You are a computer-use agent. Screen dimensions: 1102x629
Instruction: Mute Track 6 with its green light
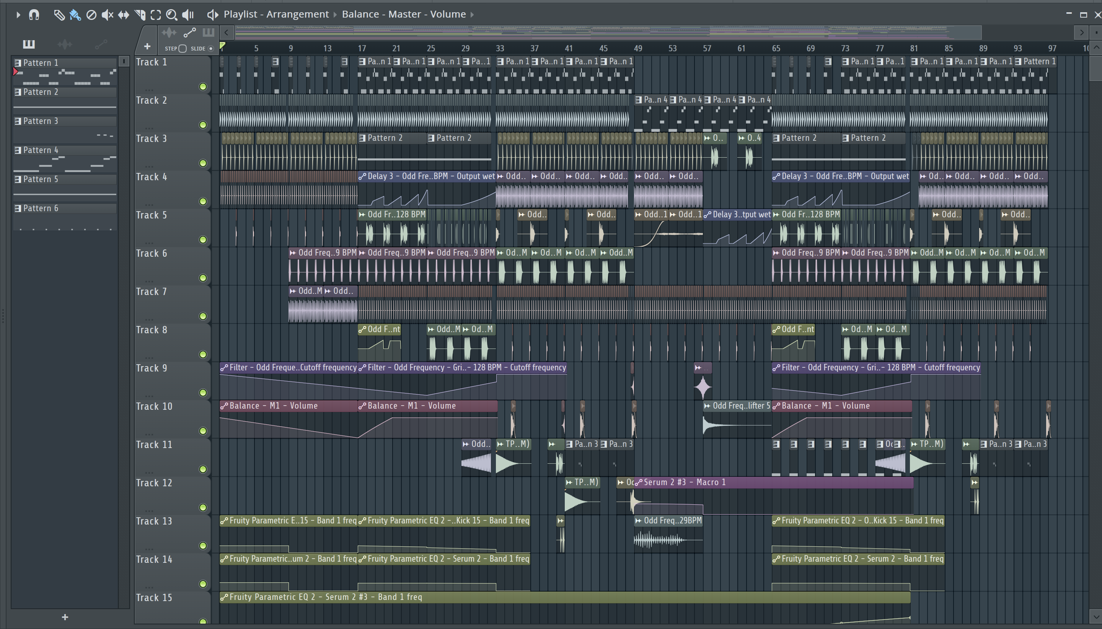202,278
